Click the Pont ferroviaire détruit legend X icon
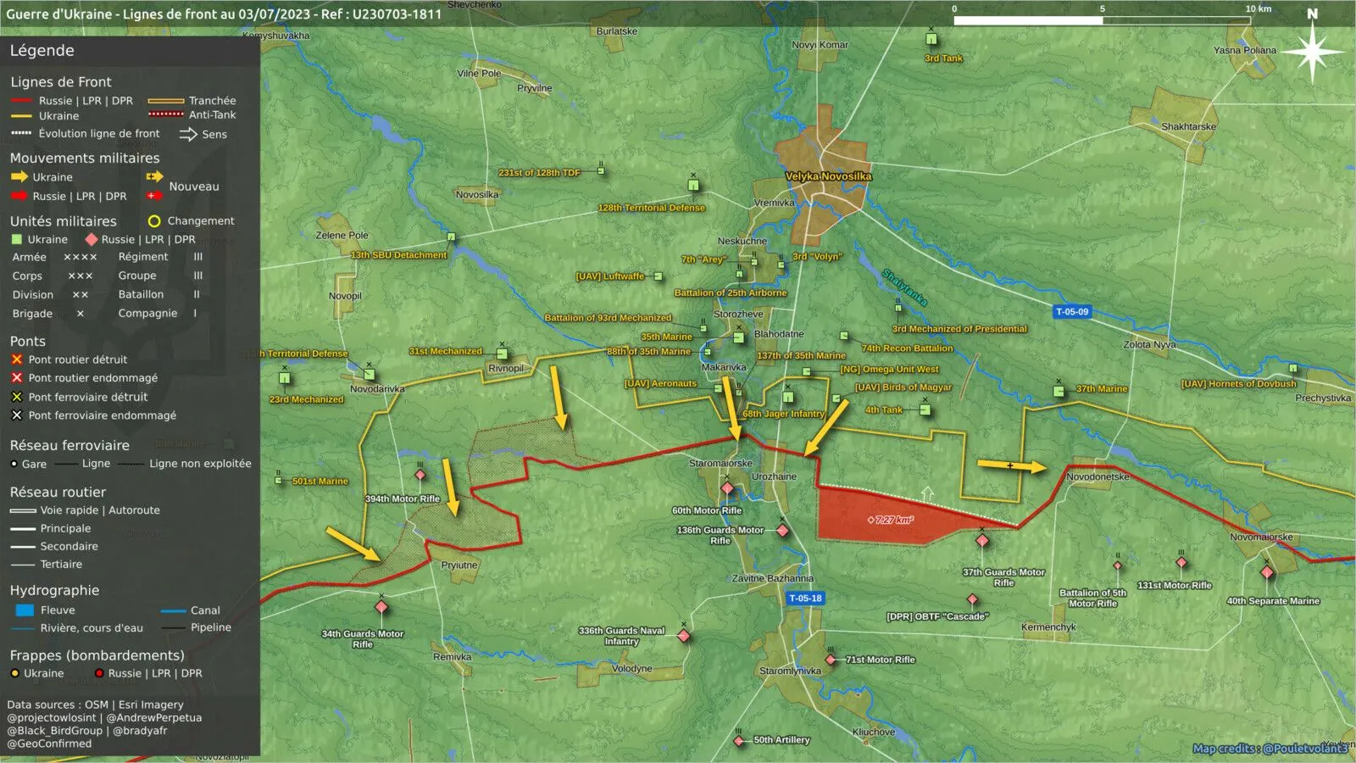 pos(16,397)
